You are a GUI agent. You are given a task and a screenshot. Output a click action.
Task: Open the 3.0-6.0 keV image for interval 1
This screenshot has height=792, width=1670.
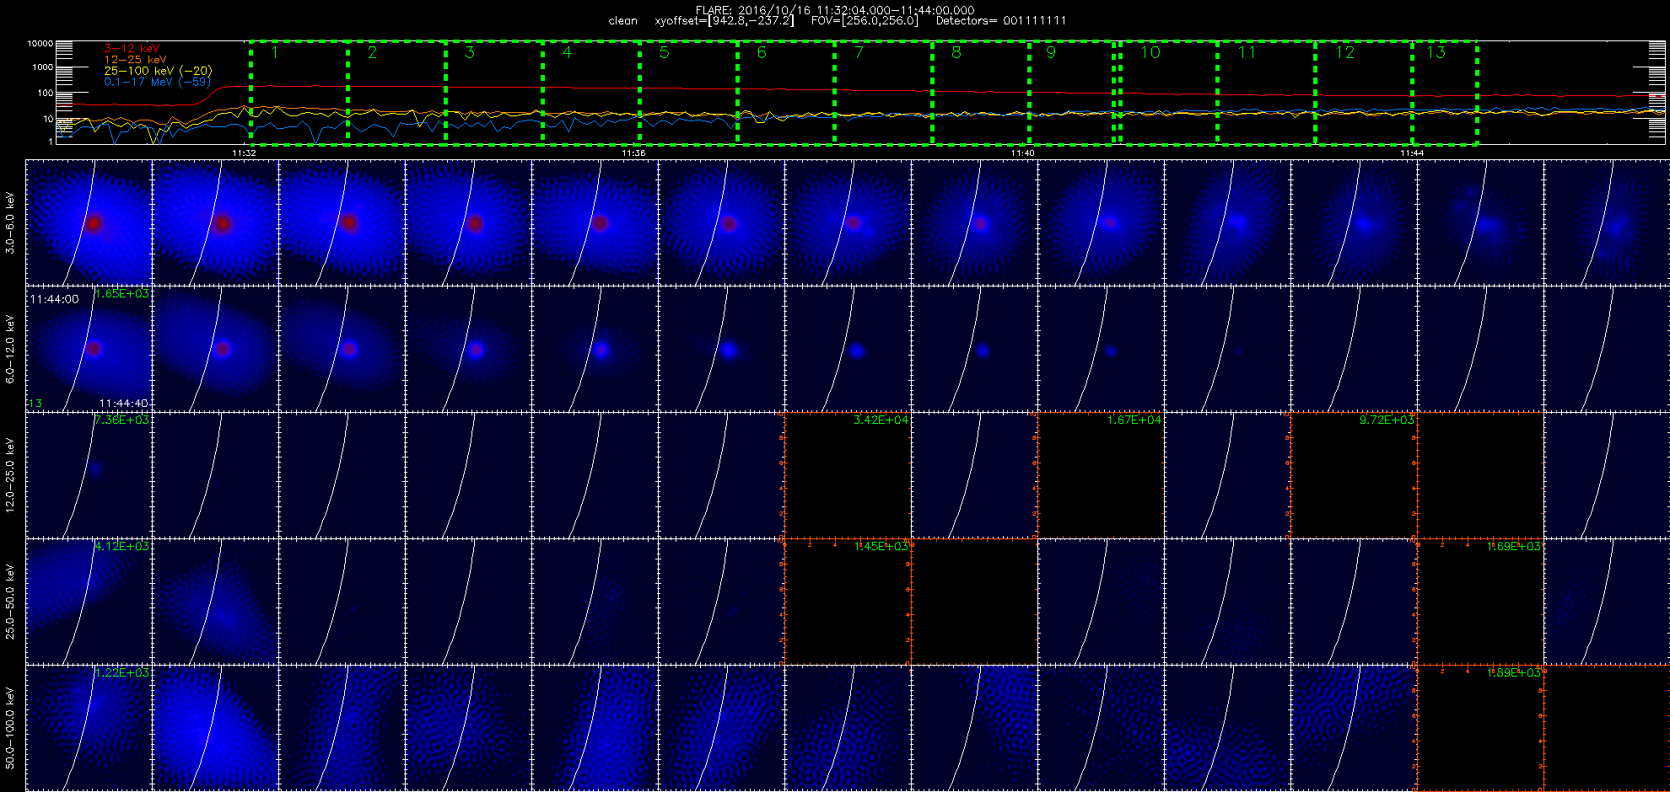(x=89, y=222)
